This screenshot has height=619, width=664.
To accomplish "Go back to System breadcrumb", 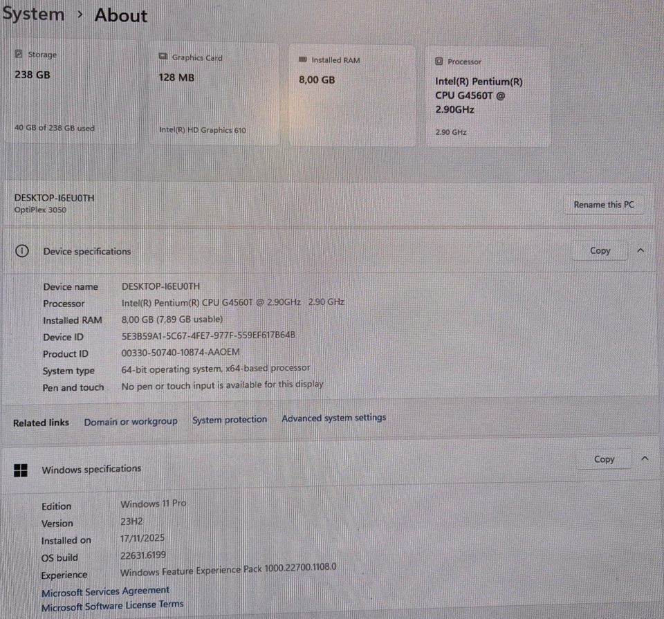I will click(33, 14).
